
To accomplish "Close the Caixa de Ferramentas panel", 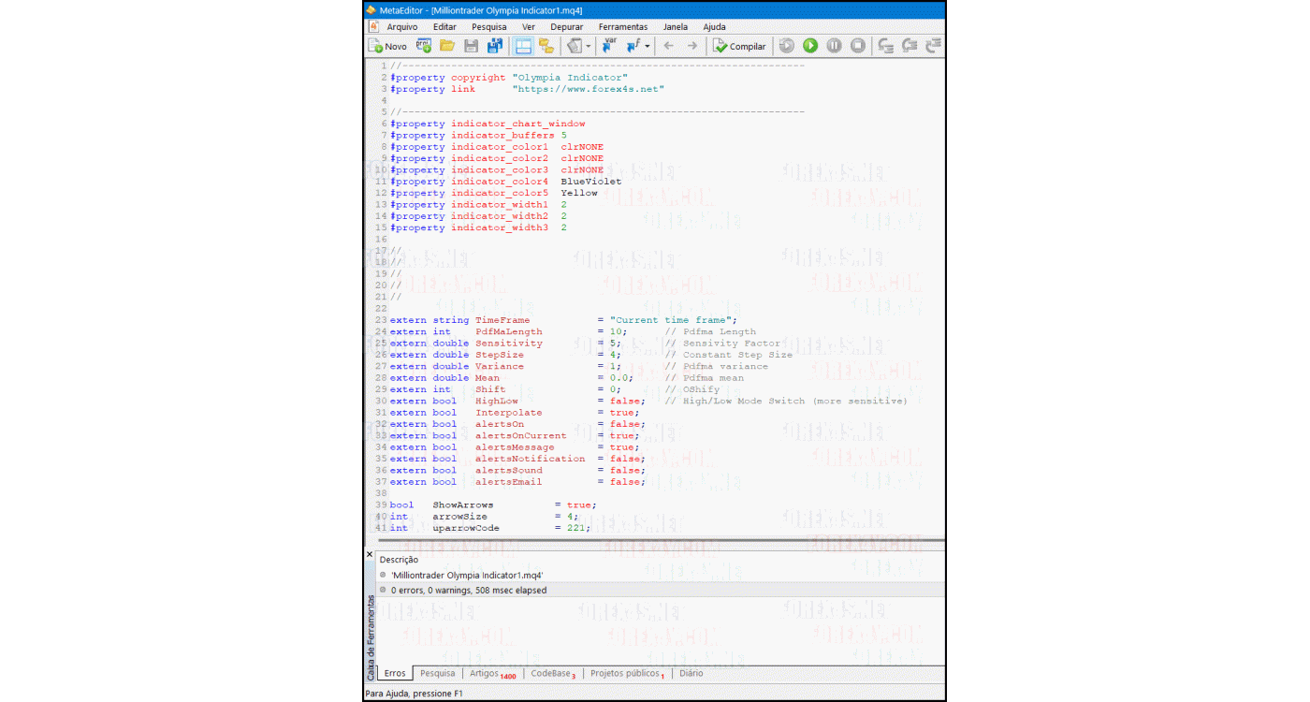I will pos(371,554).
